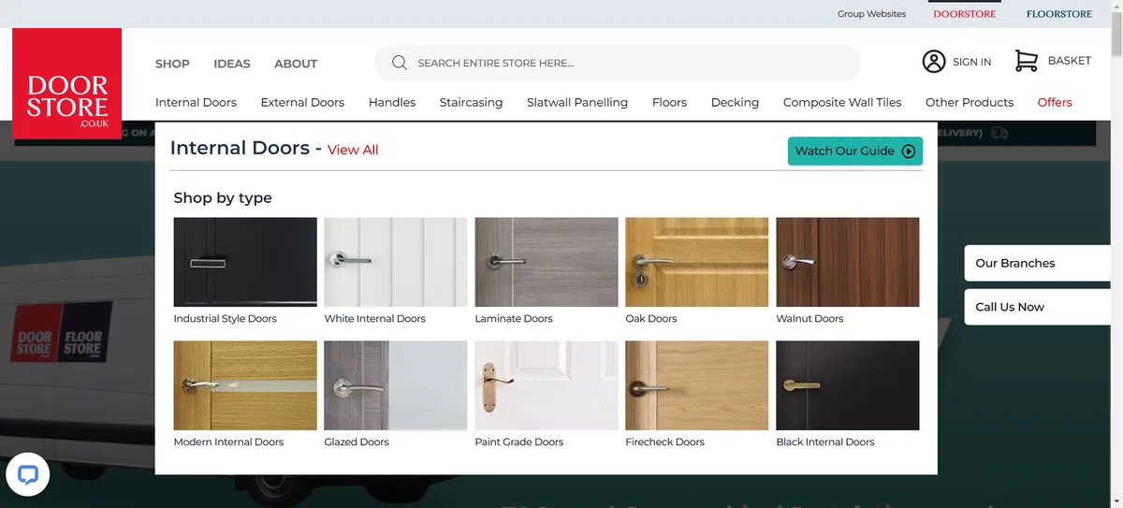Select the Slatwall Panelling menu item

click(x=577, y=102)
